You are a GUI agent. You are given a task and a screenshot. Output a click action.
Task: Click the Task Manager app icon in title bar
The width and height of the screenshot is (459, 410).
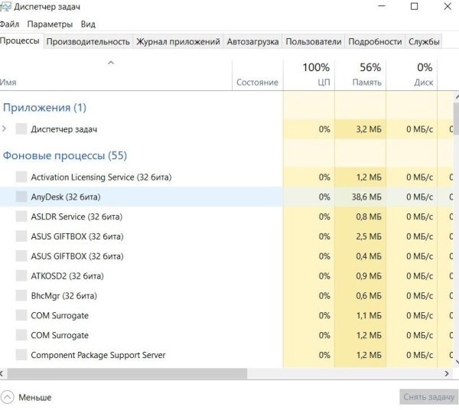[x=5, y=7]
